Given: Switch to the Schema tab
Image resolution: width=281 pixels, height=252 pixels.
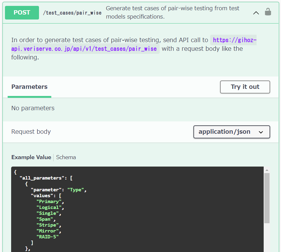Looking at the screenshot, I should [x=66, y=157].
